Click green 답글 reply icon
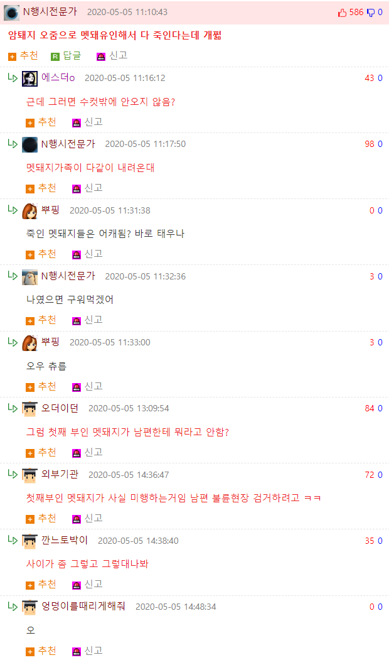Screen dimensions: 389x660 click(x=55, y=57)
